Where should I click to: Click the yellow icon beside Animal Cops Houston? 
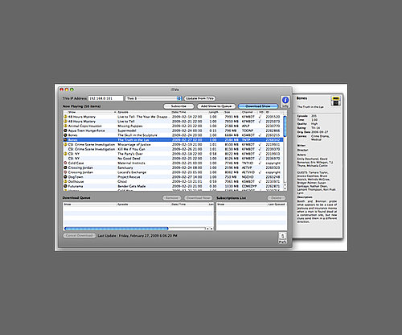[x=65, y=126]
